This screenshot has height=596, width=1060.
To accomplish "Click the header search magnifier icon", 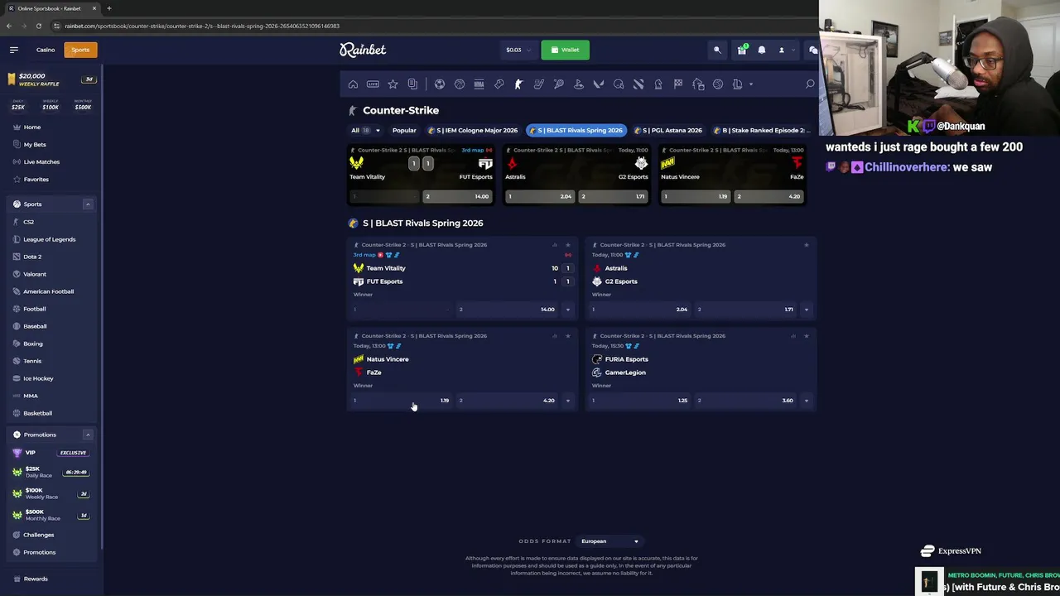I will click(x=717, y=50).
